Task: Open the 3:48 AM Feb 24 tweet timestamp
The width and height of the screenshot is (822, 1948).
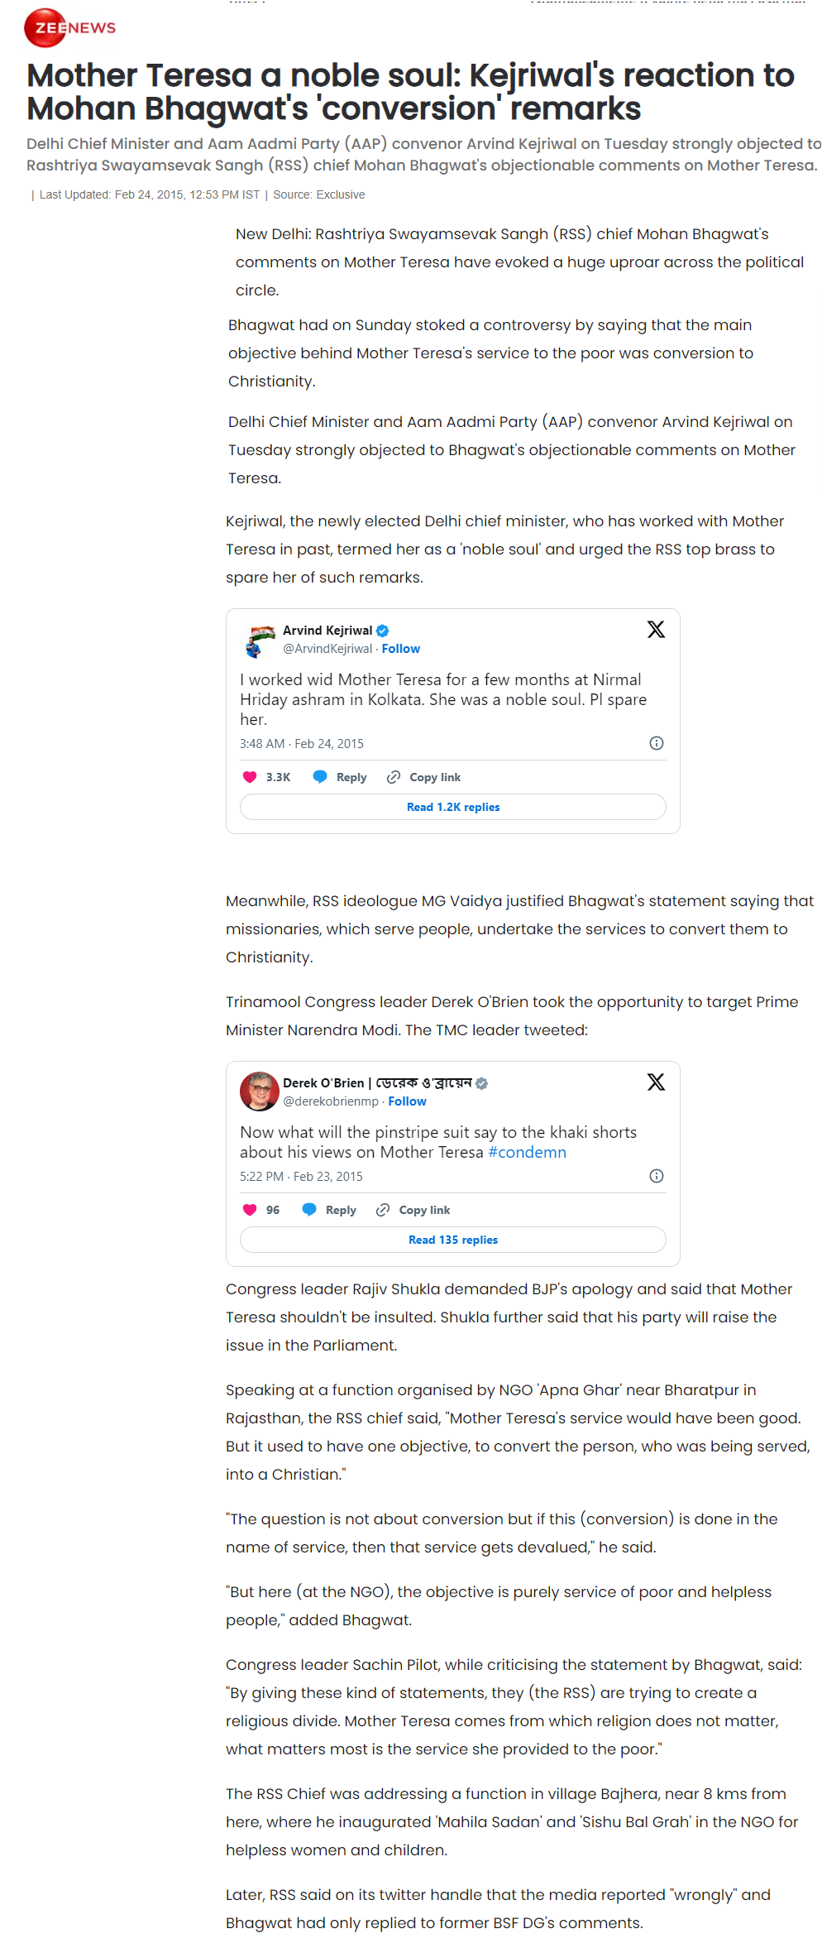Action: point(302,744)
